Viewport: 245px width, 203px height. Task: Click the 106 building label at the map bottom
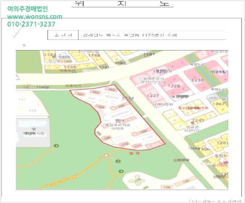[166, 187]
